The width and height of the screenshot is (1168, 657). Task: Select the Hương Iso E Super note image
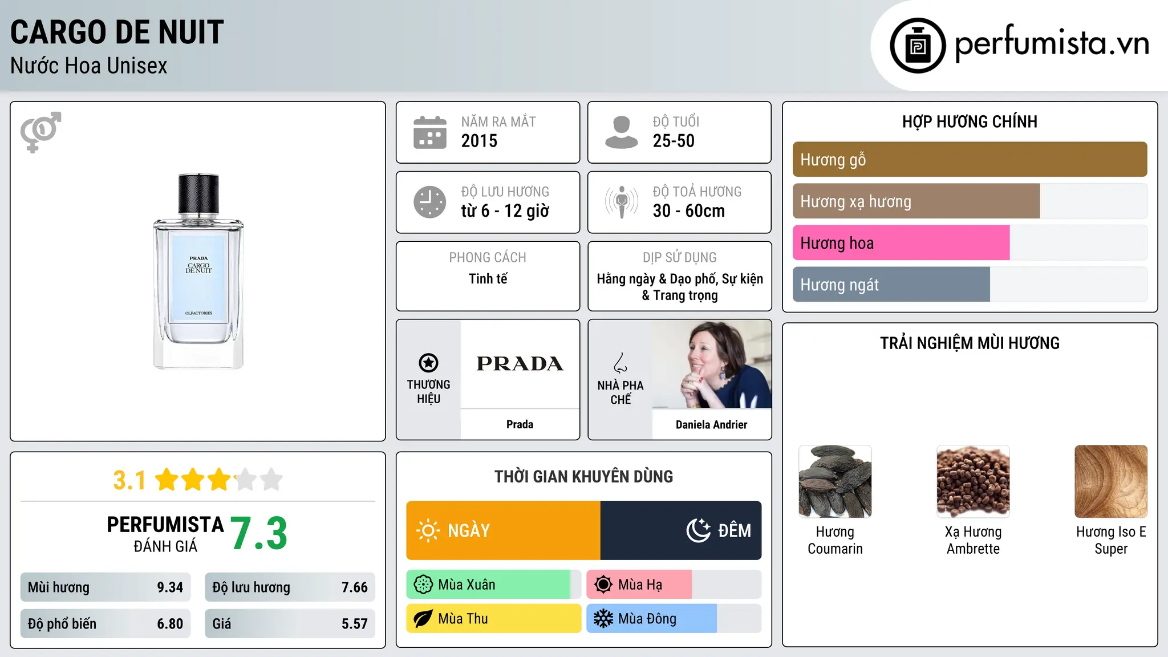1111,481
